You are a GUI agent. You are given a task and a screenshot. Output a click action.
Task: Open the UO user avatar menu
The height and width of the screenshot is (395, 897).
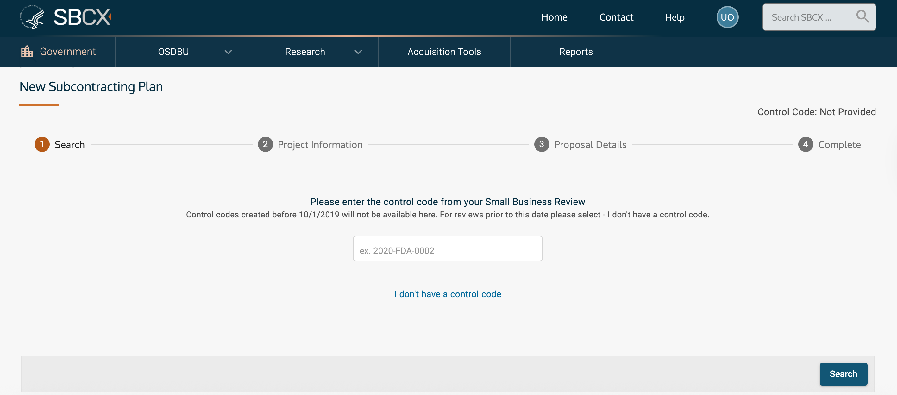click(x=727, y=17)
